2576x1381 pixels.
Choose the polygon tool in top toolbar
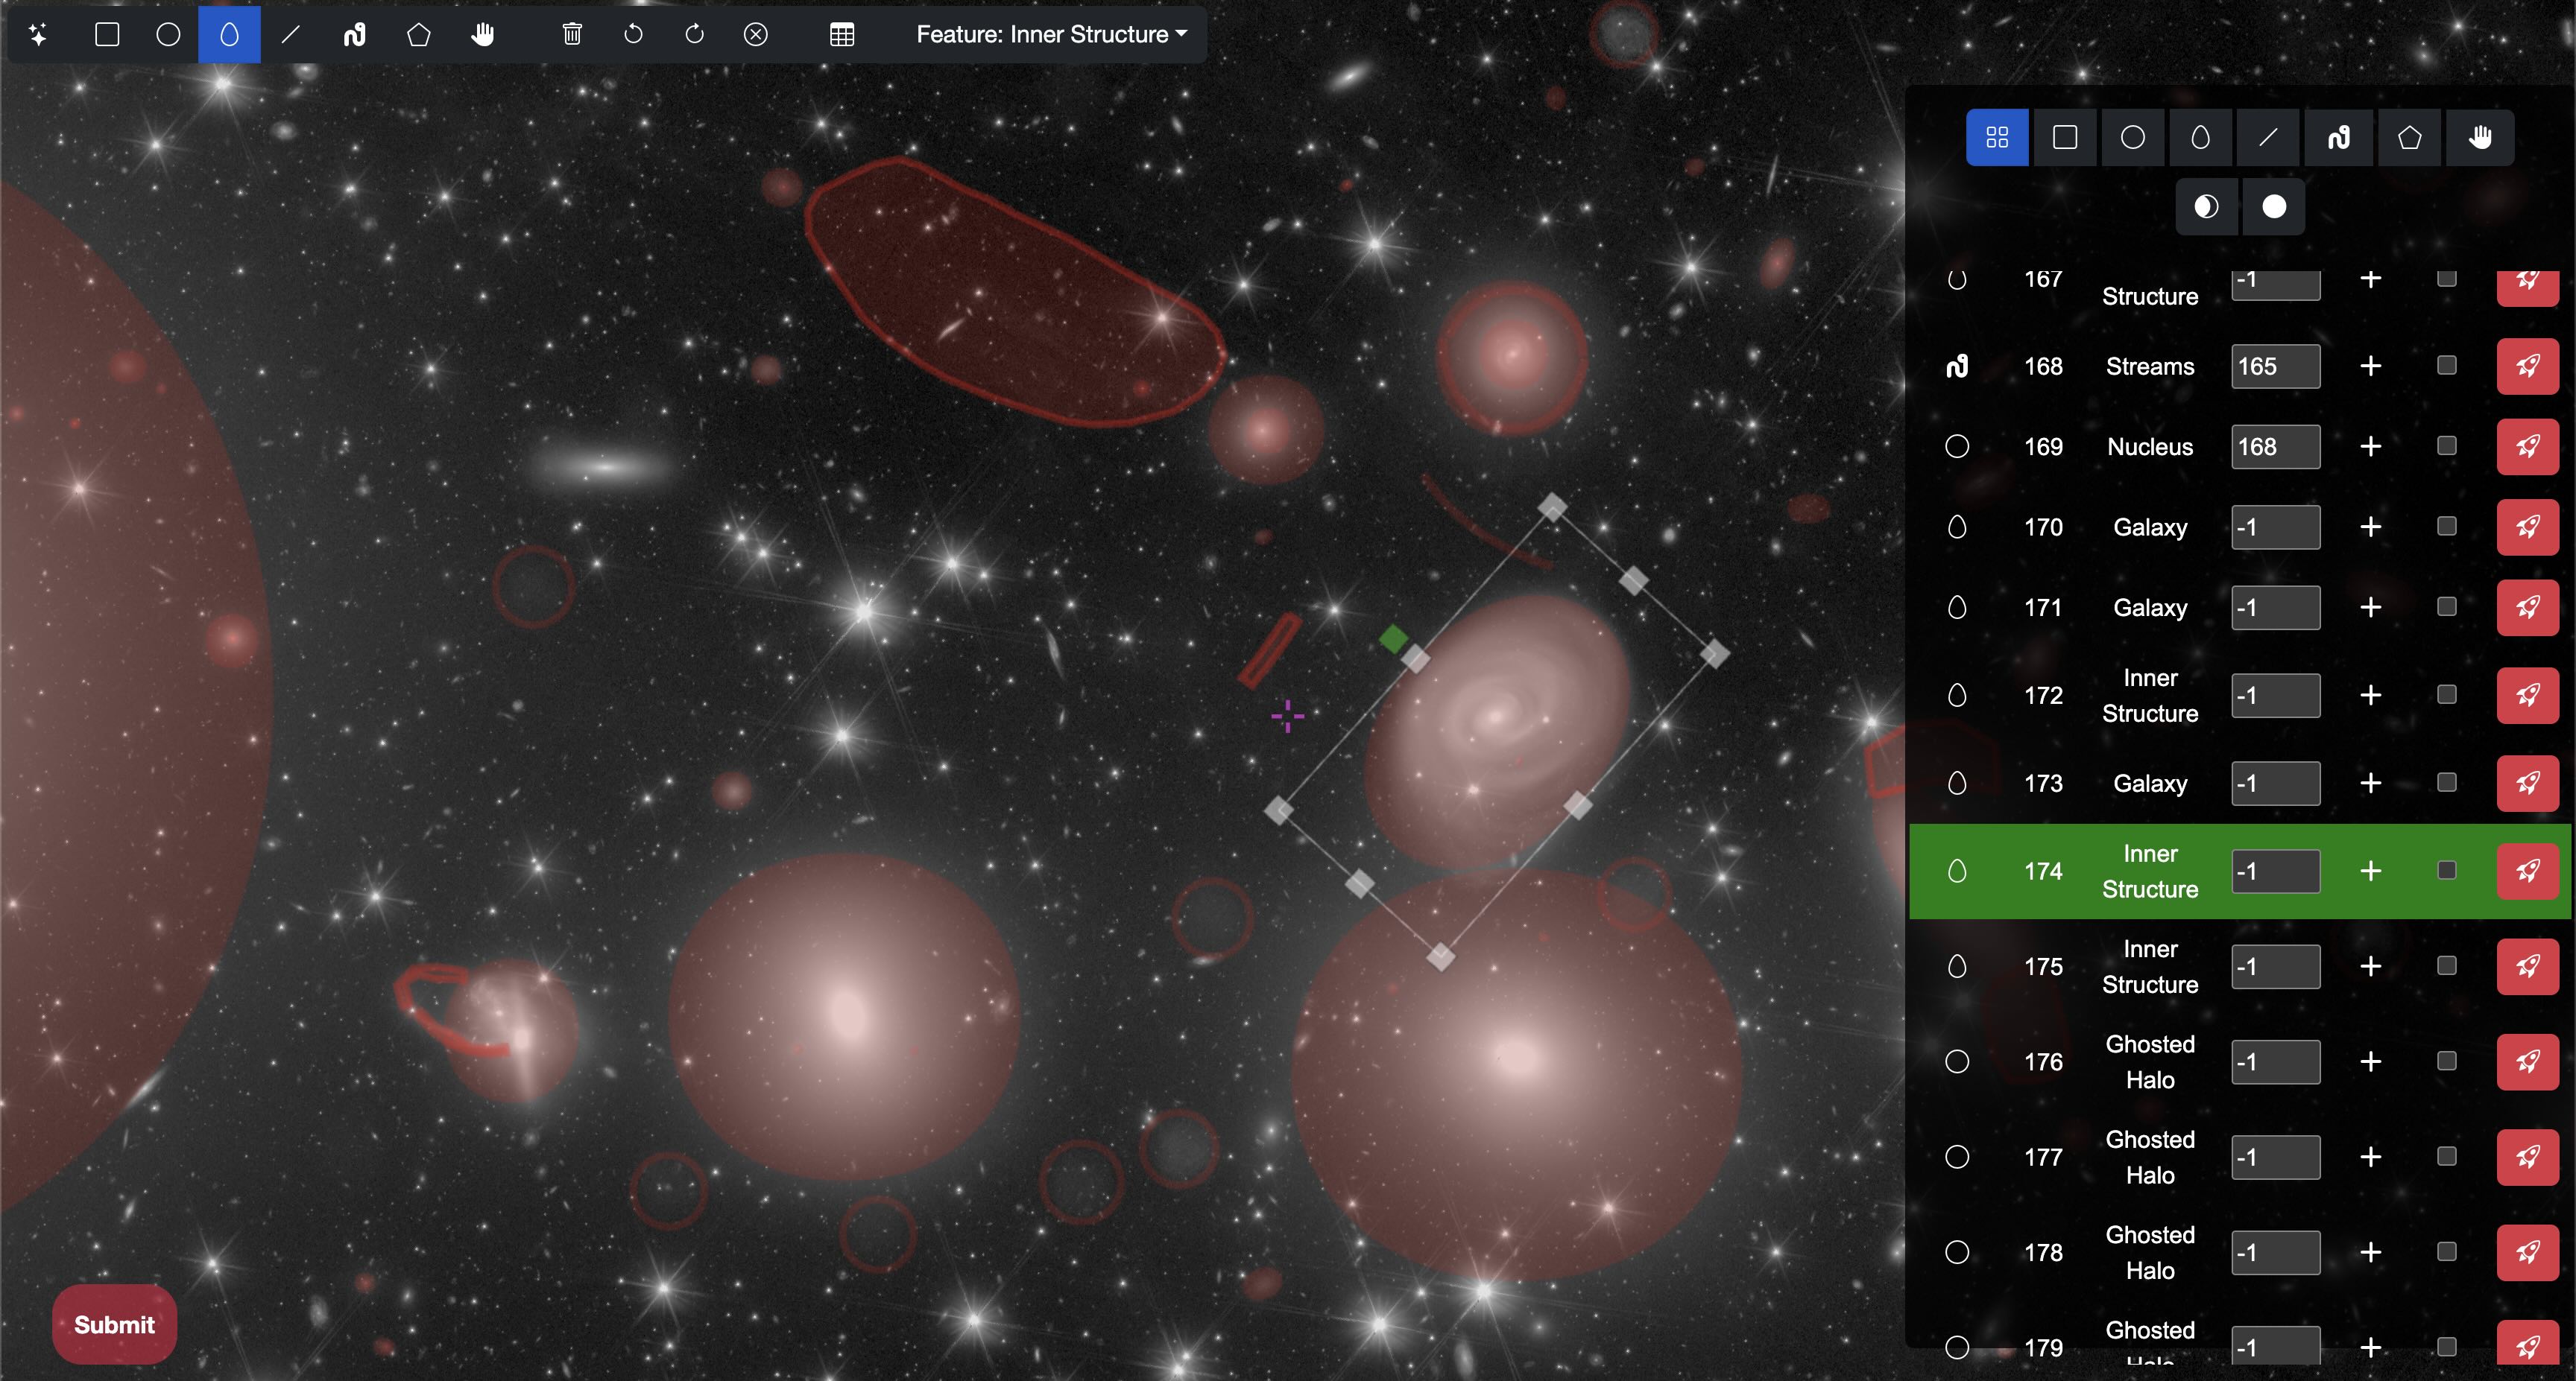click(x=418, y=35)
